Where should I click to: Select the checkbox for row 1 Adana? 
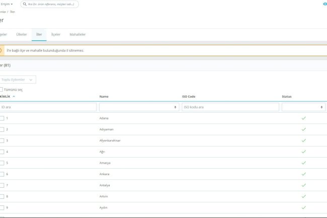(2, 118)
